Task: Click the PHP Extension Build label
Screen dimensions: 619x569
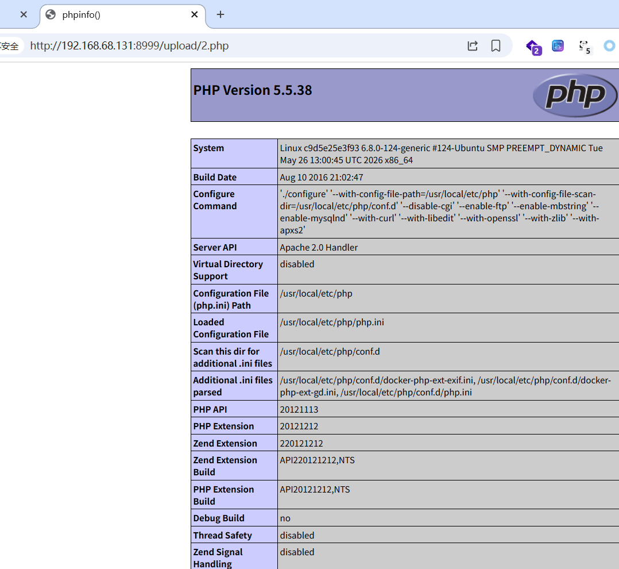Action: coord(223,495)
